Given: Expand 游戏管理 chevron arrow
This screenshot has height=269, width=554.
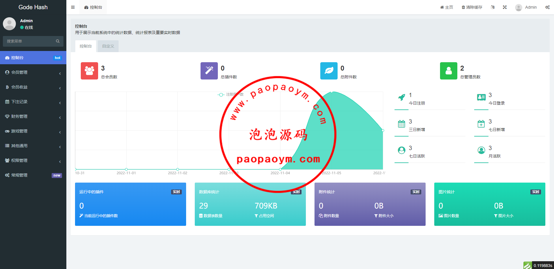Looking at the screenshot, I should (60, 132).
